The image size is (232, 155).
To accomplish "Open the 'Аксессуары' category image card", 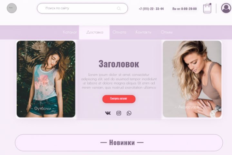I will pos(192,79).
